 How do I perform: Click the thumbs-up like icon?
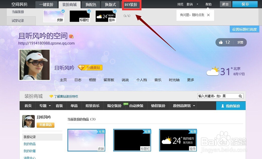coord(221,42)
